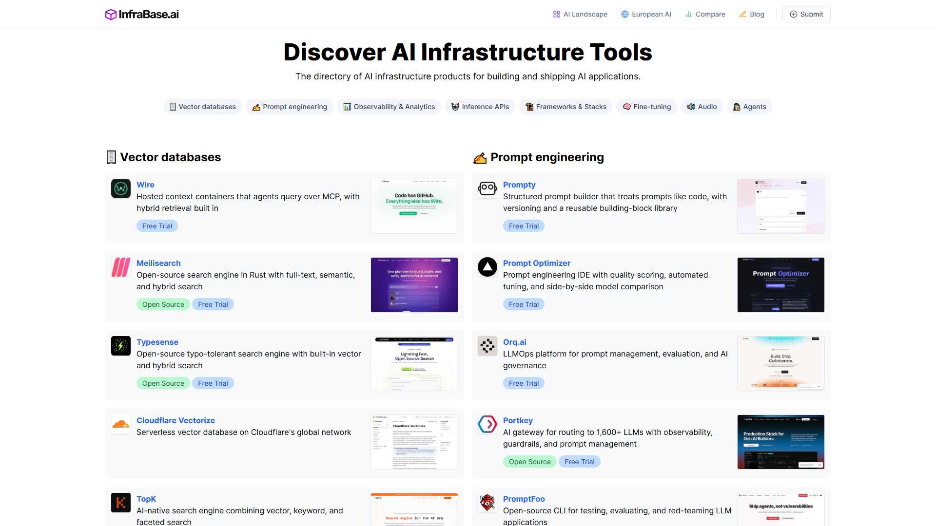Image resolution: width=936 pixels, height=526 pixels.
Task: Filter by Audio category chip
Action: 702,107
